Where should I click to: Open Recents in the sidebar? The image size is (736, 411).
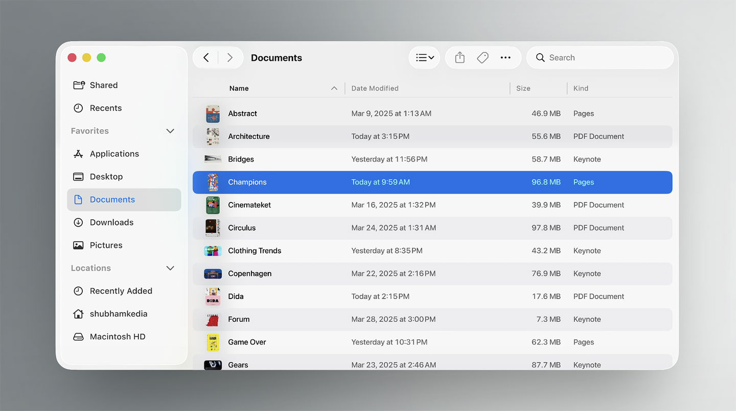(124, 108)
